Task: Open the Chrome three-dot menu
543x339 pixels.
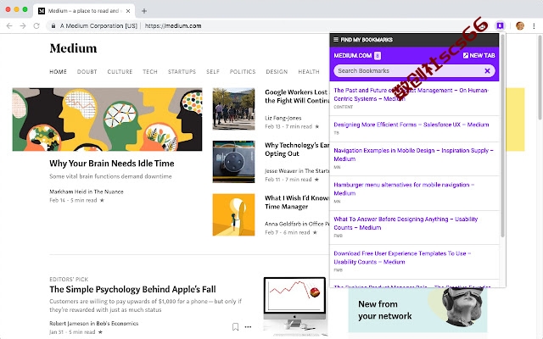Action: [x=534, y=25]
